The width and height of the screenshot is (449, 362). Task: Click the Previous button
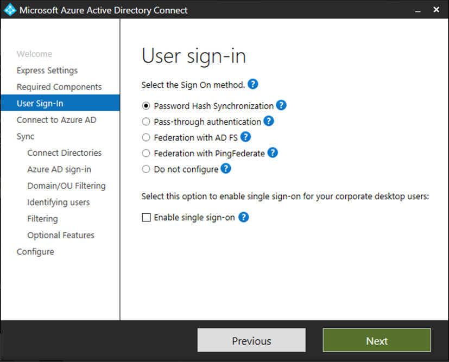tap(251, 341)
